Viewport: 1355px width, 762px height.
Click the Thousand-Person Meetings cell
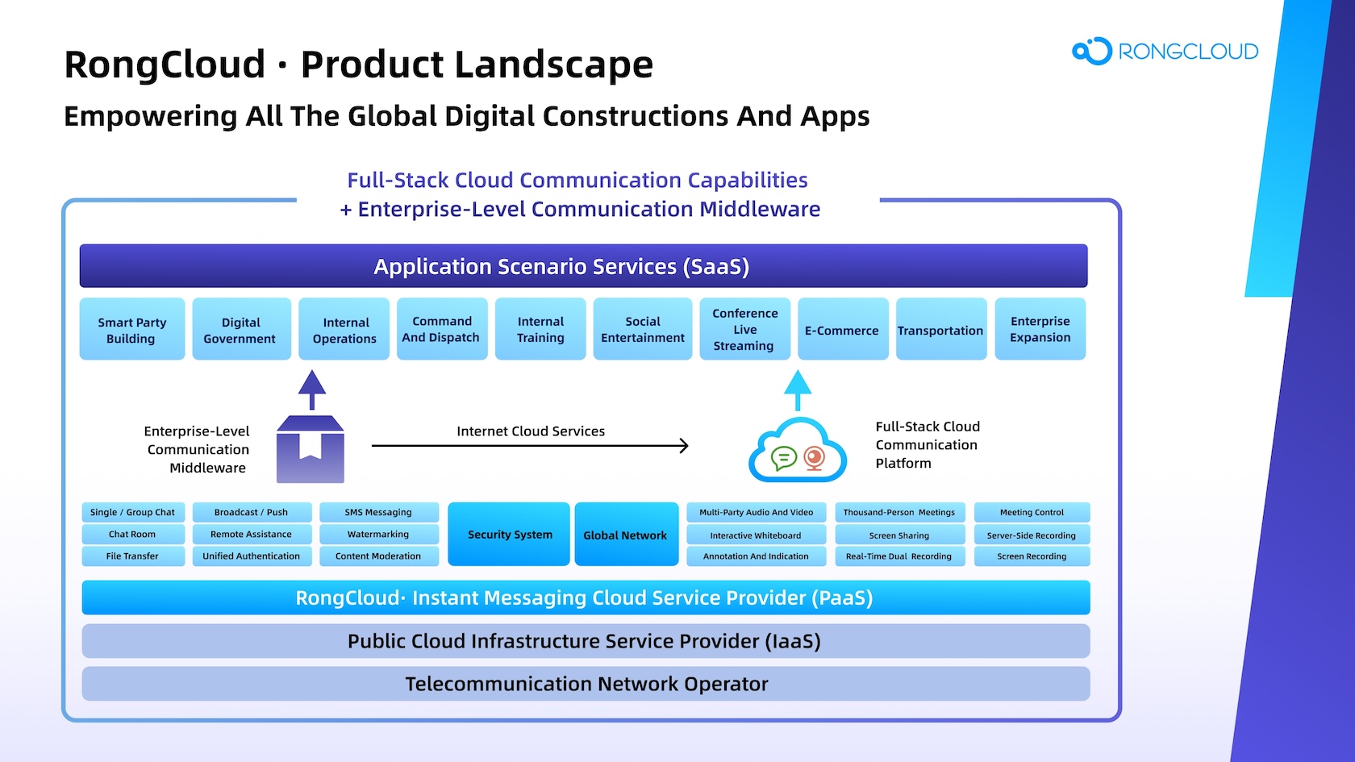899,512
